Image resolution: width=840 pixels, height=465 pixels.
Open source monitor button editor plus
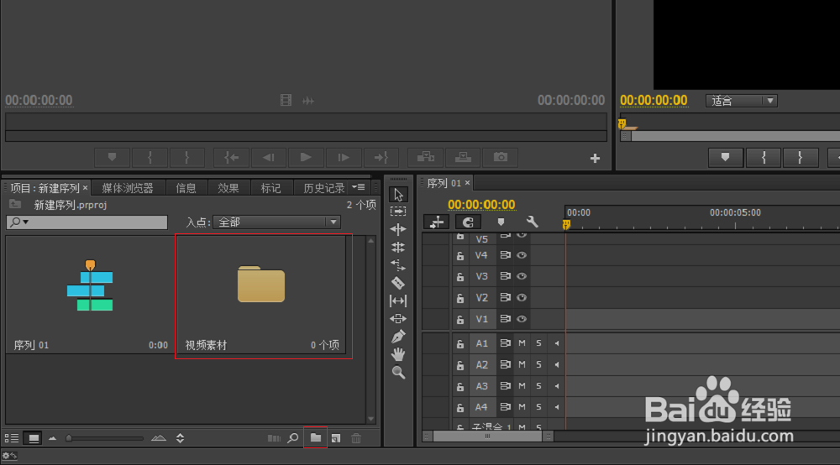(x=595, y=158)
